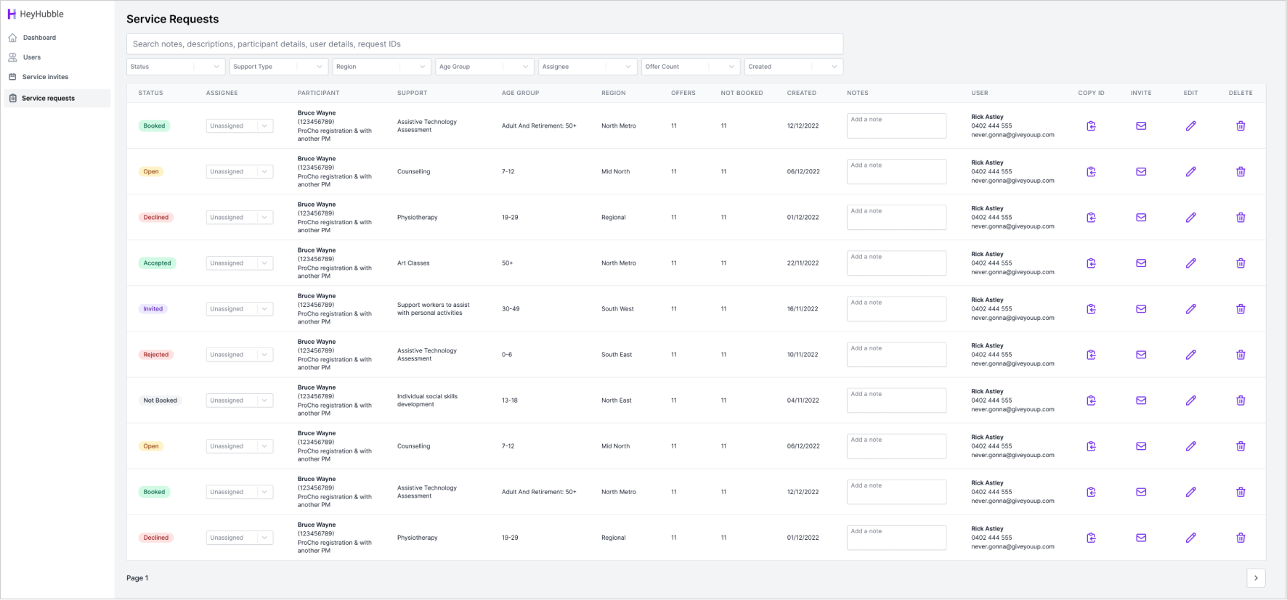
Task: Open the Region filter dropdown
Action: (381, 67)
